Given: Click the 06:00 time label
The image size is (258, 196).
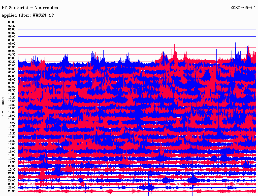Looking at the screenshot, I should click(x=12, y=65).
